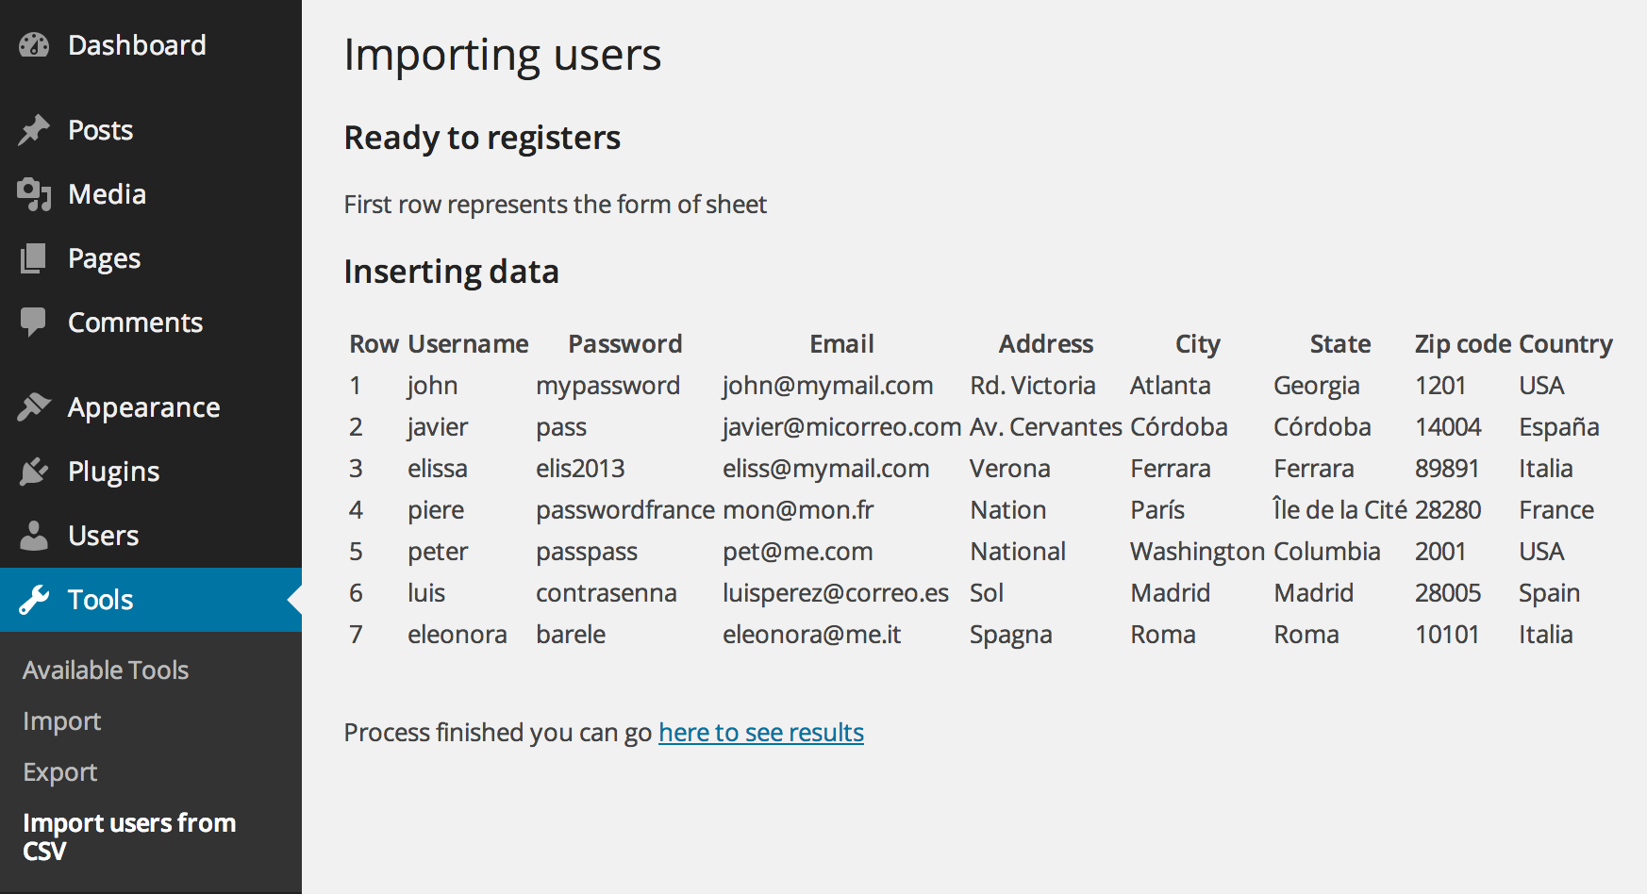Open Available Tools submenu entry

pos(106,670)
